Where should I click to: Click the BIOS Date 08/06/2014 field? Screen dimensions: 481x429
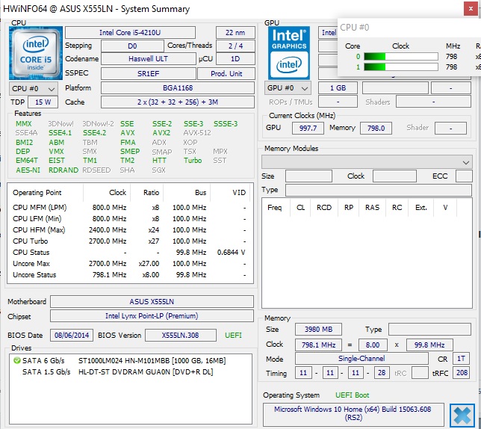pos(72,336)
